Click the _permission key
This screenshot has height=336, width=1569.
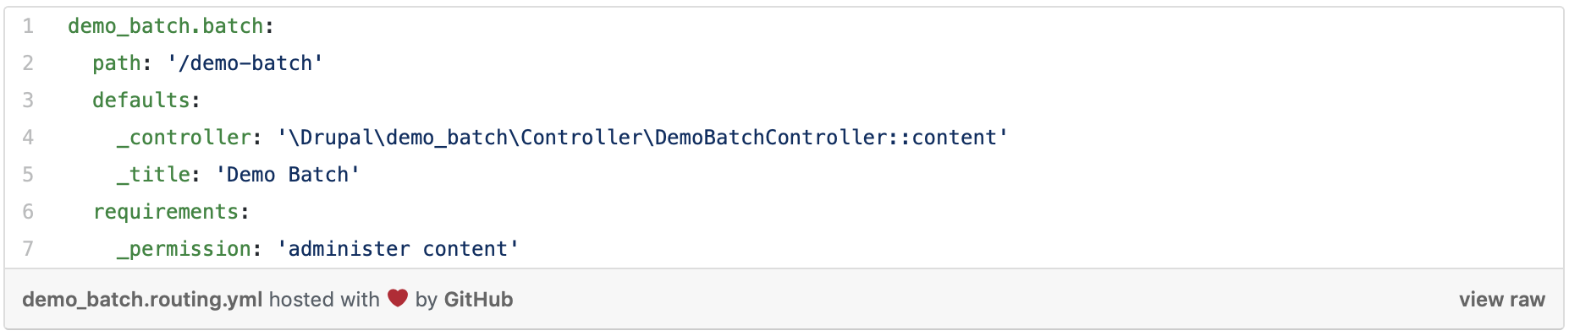(184, 249)
